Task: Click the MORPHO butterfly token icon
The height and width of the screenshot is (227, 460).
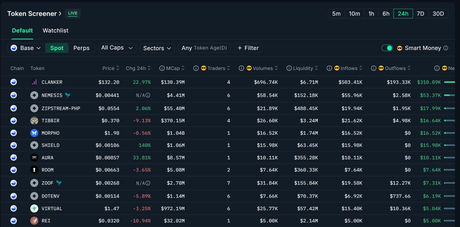Action: [x=34, y=133]
